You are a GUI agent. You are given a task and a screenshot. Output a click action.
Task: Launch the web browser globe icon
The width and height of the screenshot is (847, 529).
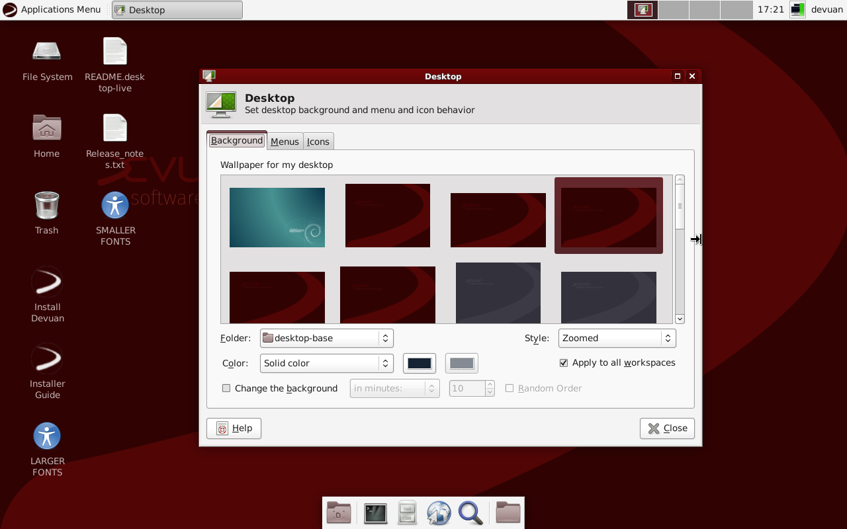(439, 513)
